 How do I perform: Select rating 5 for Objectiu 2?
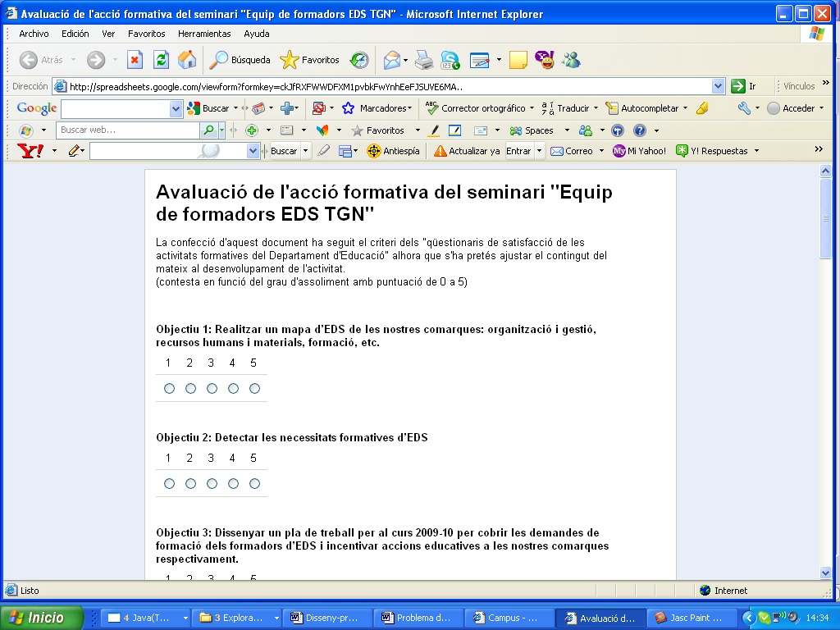(254, 483)
